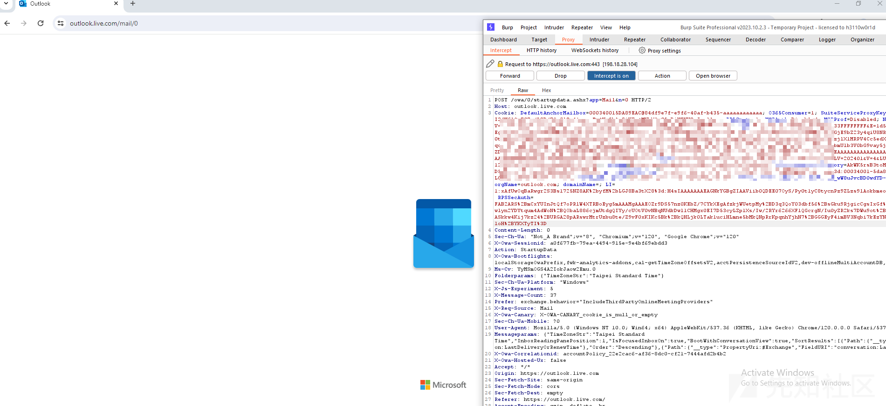Viewport: 886px width, 406px height.
Task: Select the Proxy tab
Action: coord(568,40)
